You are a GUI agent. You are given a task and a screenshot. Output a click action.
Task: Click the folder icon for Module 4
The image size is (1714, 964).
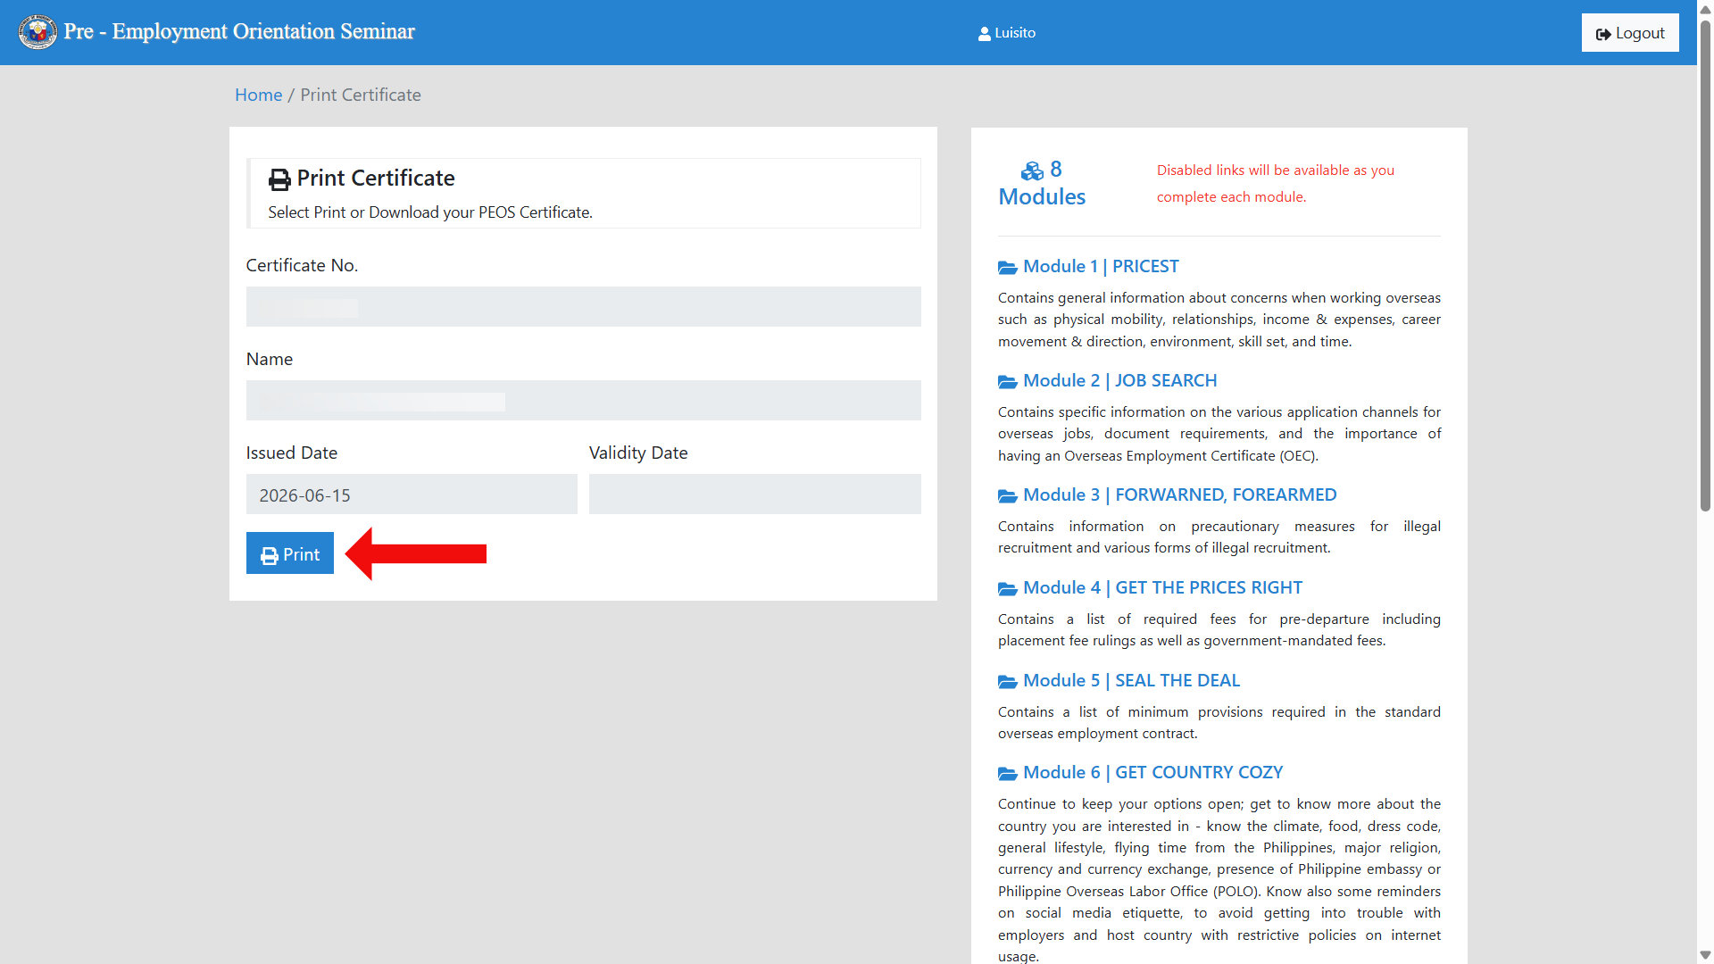(1007, 588)
